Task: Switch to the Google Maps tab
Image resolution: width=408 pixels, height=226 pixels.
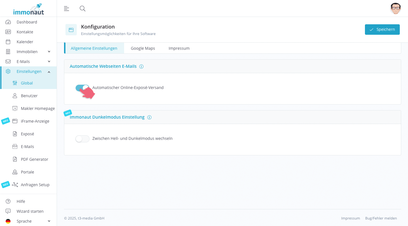Action: tap(143, 48)
